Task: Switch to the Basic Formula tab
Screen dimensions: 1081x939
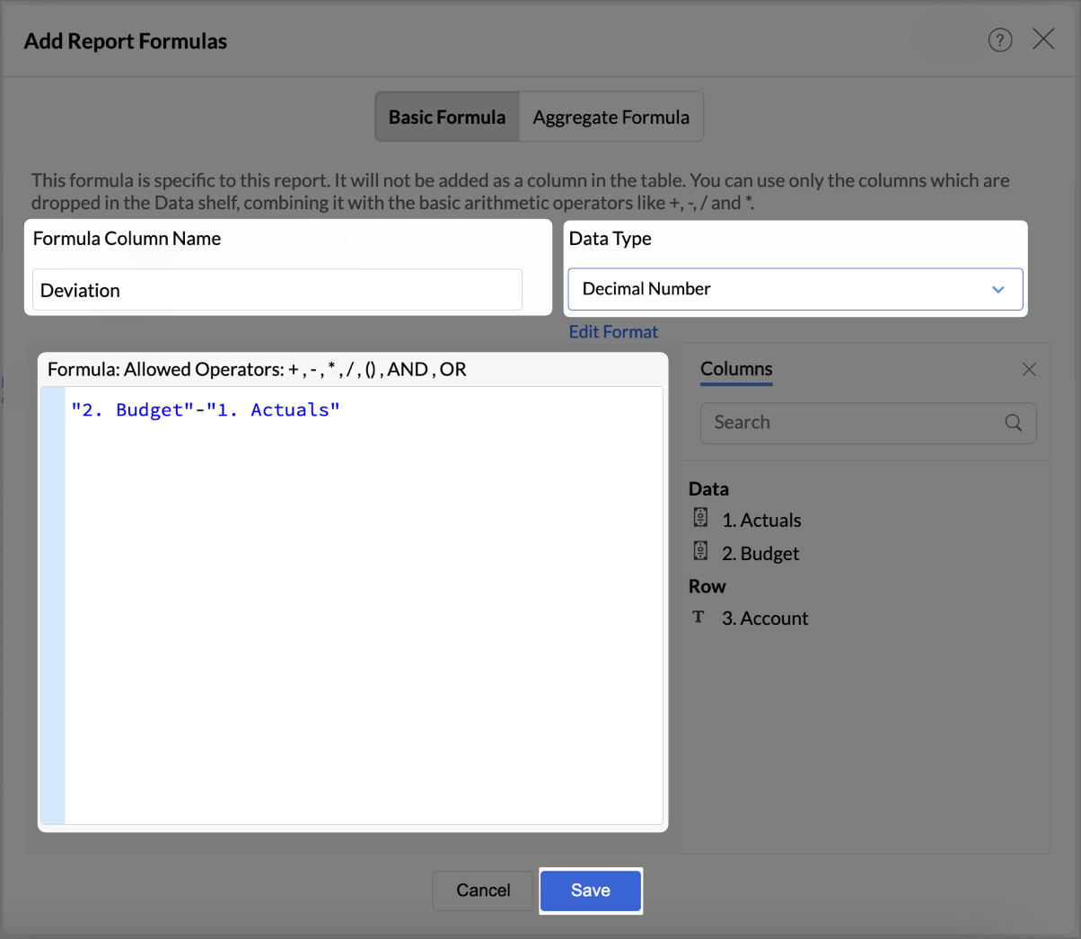Action: coord(447,117)
